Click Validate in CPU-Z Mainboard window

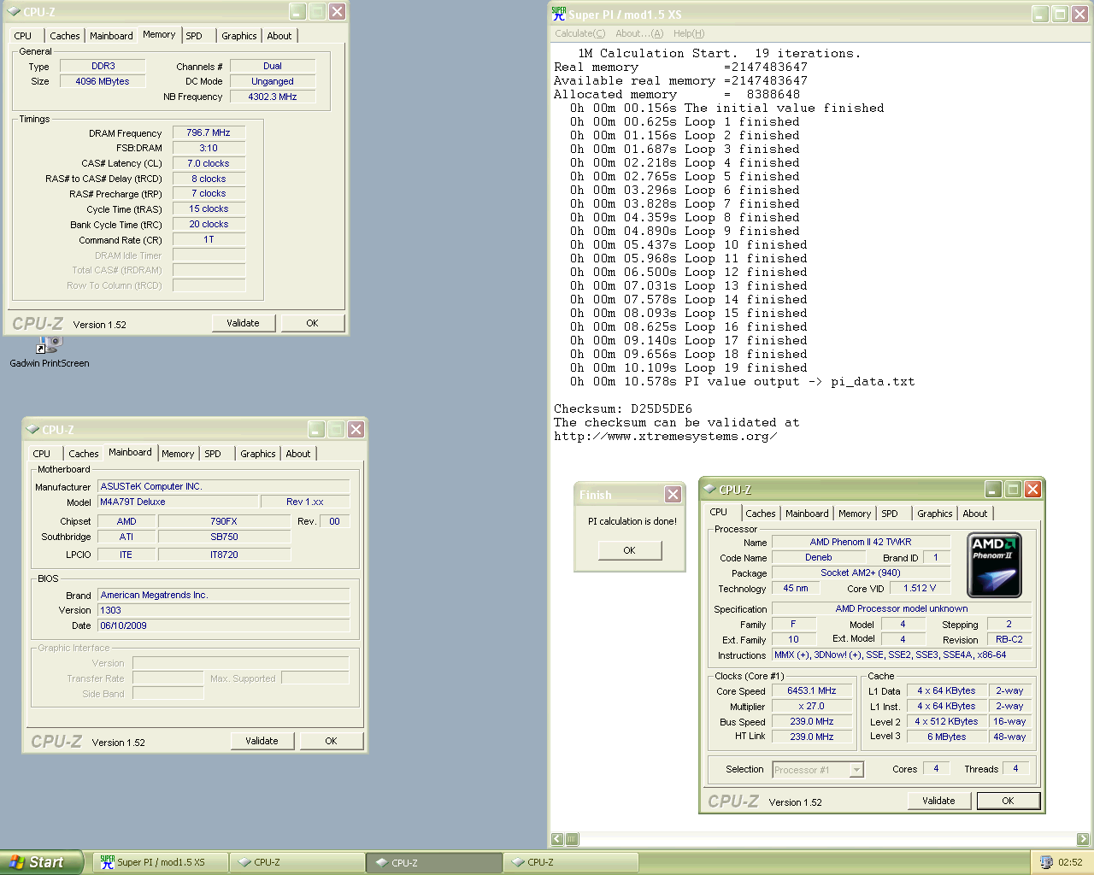(262, 741)
